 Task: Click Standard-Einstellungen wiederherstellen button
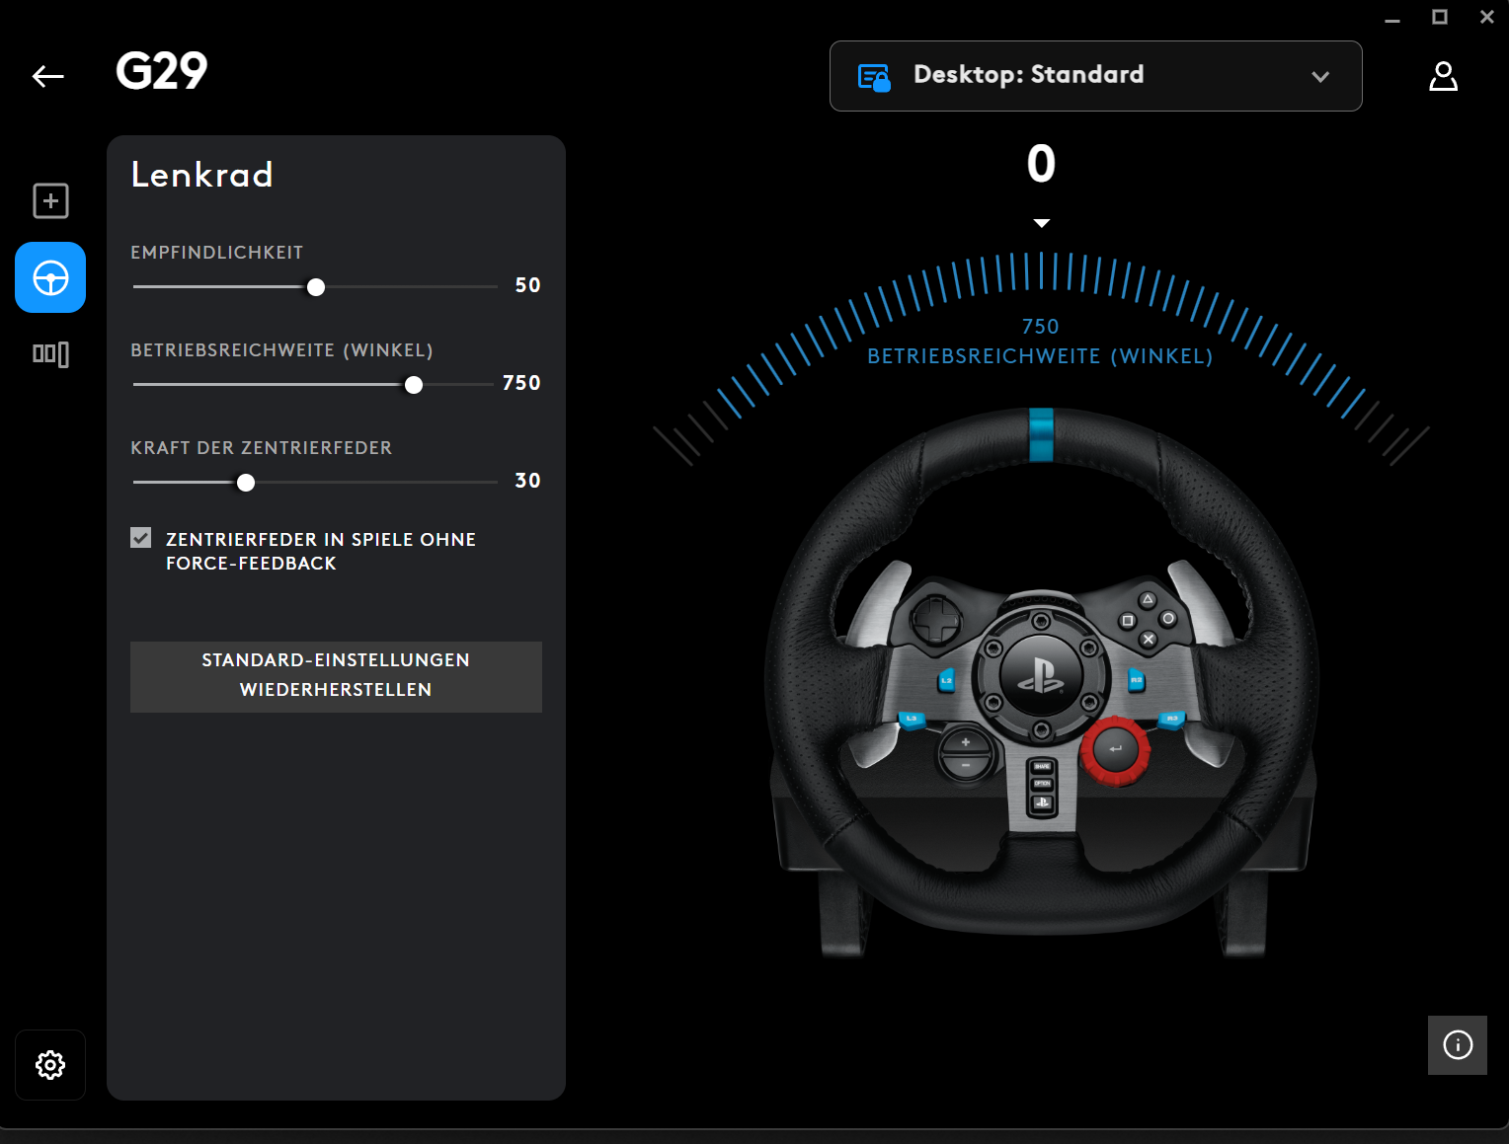[x=336, y=677]
